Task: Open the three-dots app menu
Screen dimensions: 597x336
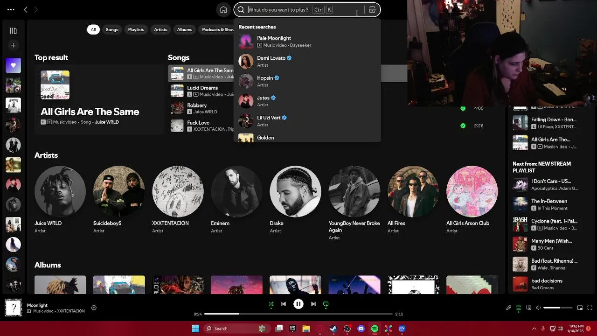Action: [x=11, y=9]
